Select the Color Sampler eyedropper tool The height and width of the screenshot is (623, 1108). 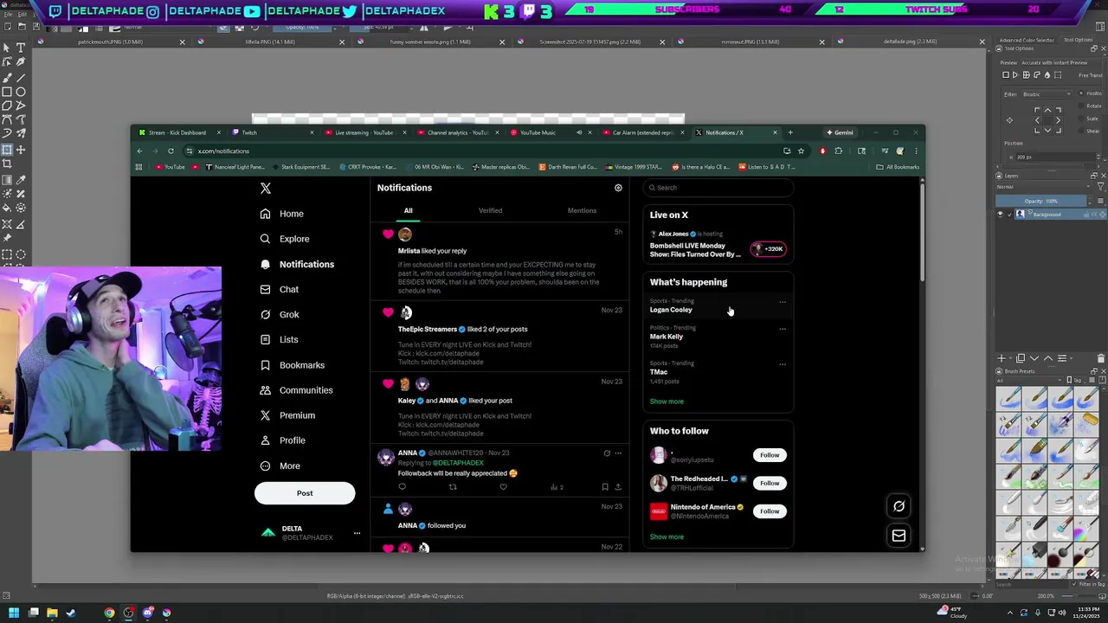point(21,179)
